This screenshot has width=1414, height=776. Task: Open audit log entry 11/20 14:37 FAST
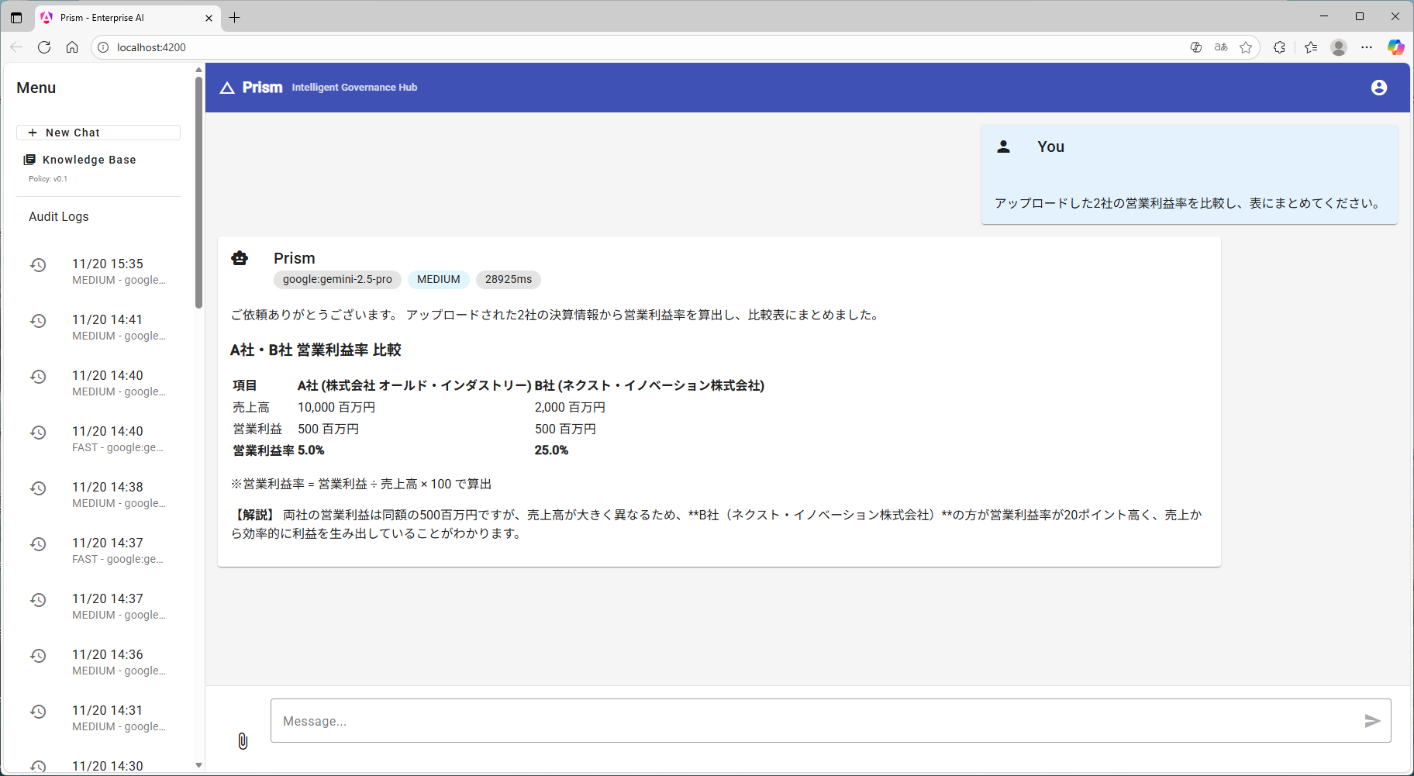(98, 550)
